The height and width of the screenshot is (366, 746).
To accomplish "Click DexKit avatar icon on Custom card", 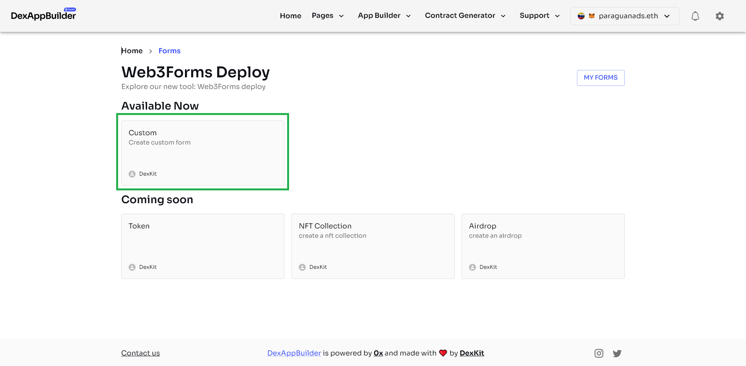I will [x=132, y=174].
